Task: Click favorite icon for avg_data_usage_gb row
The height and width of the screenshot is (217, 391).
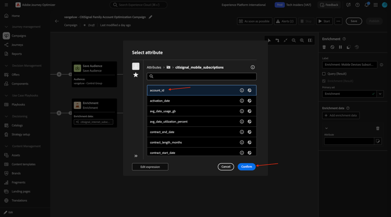Action: tap(250, 111)
